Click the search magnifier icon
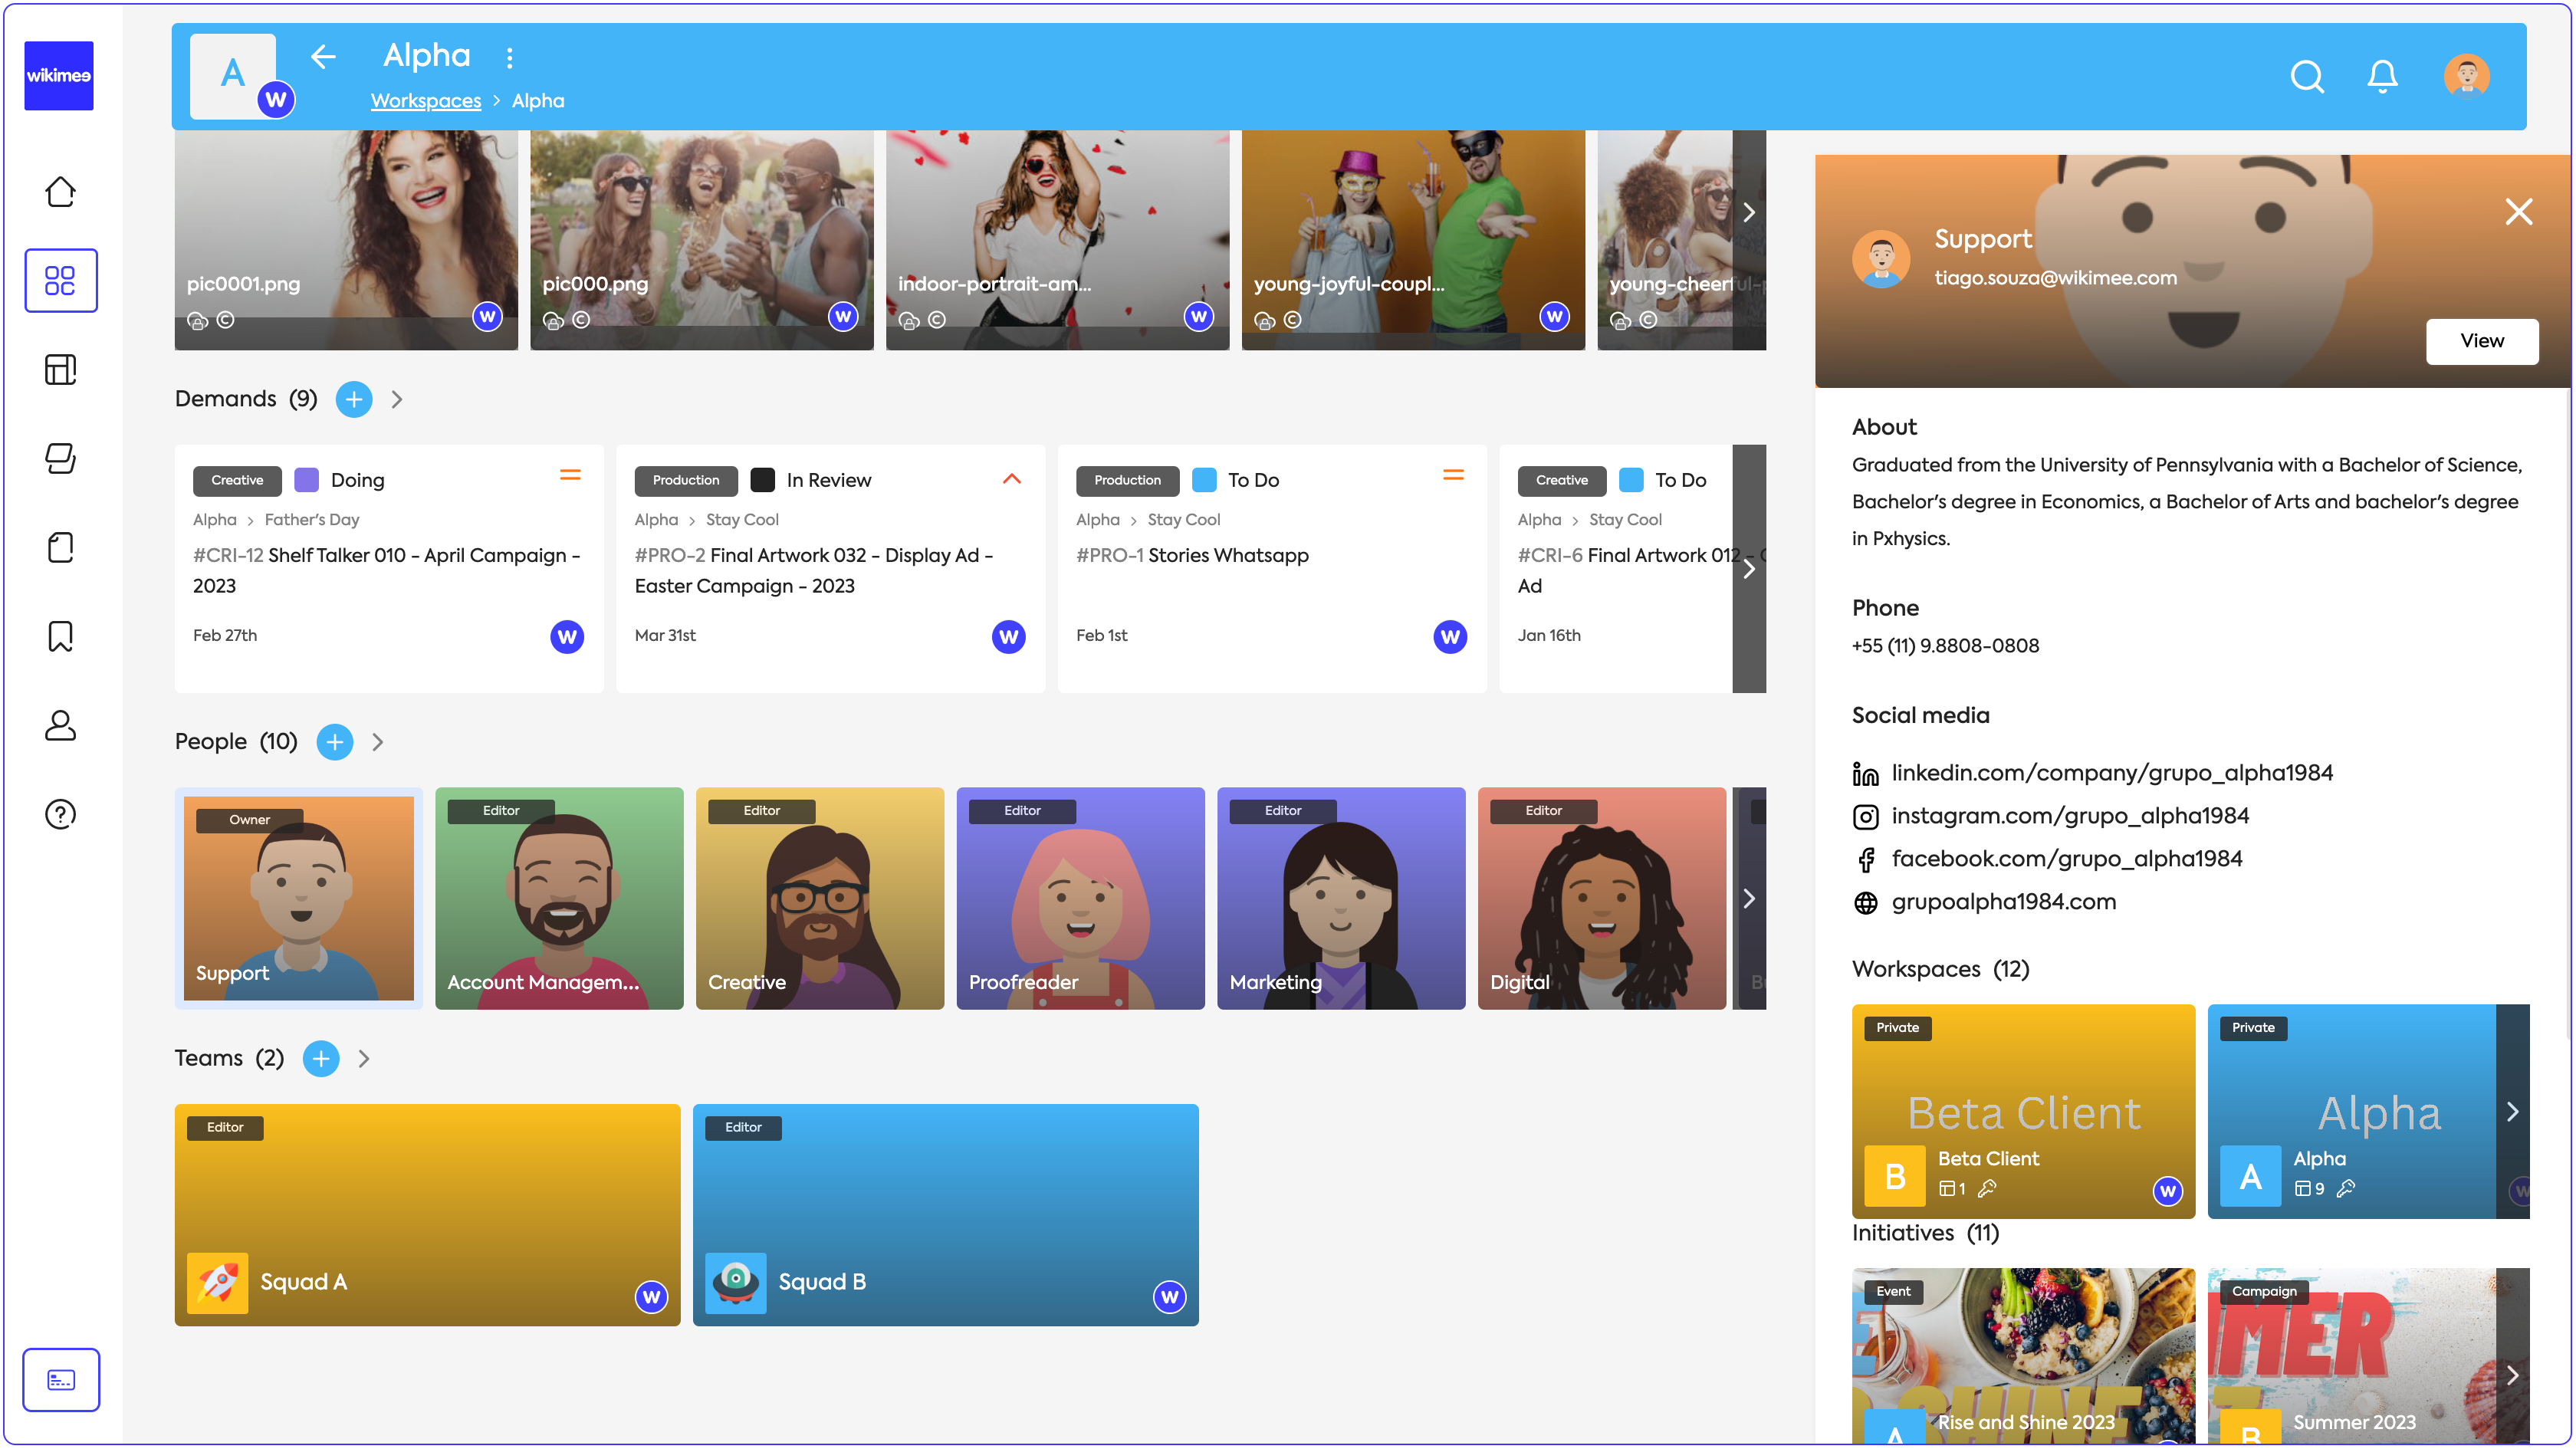The image size is (2576, 1449). [2306, 76]
